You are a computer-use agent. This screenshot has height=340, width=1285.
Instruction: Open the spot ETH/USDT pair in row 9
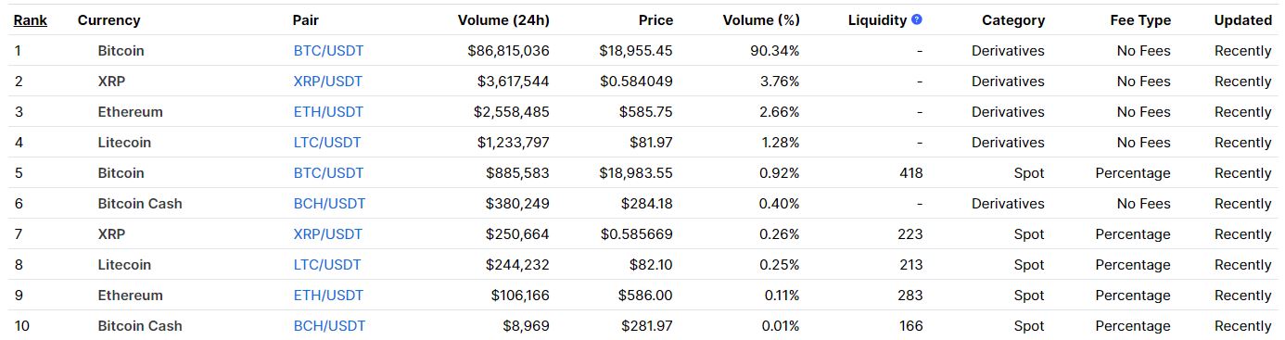[328, 296]
